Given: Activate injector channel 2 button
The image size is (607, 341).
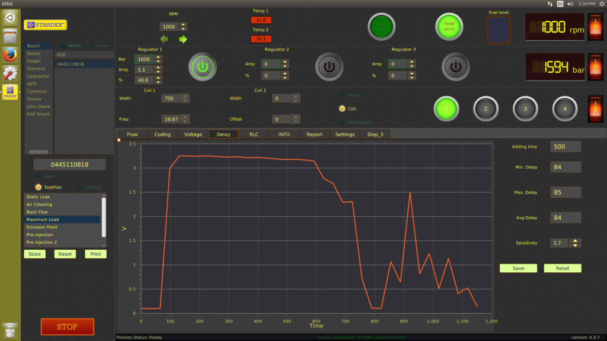Looking at the screenshot, I should coord(486,109).
